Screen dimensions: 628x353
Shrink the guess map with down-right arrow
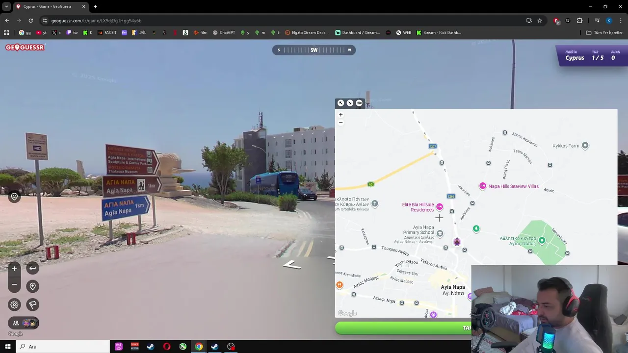coord(350,103)
